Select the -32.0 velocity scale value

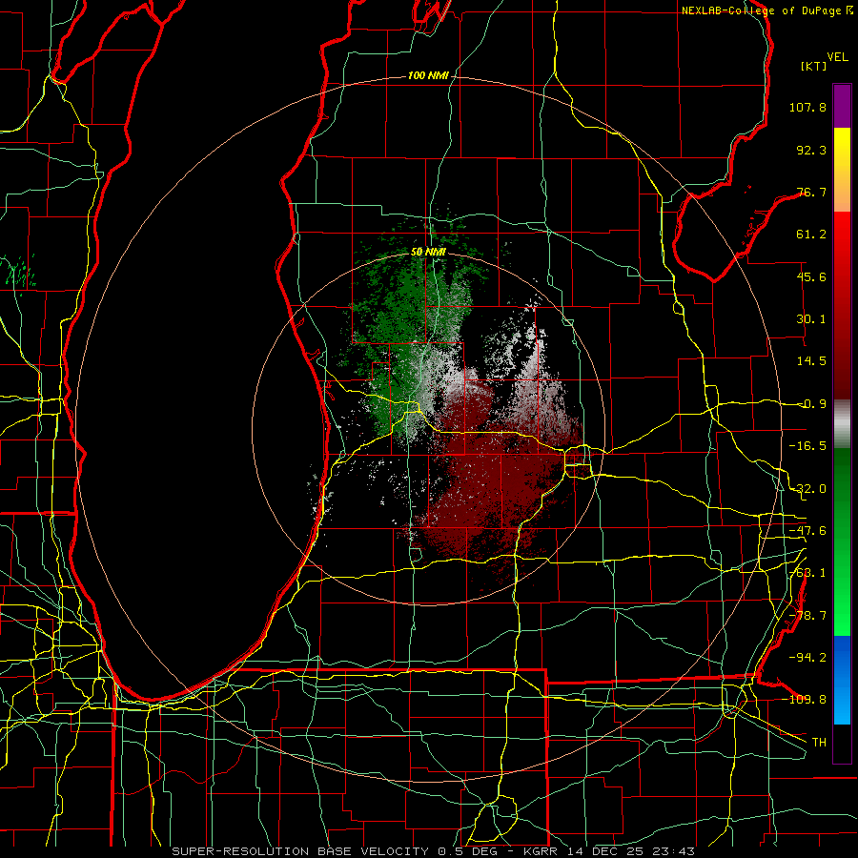[807, 489]
